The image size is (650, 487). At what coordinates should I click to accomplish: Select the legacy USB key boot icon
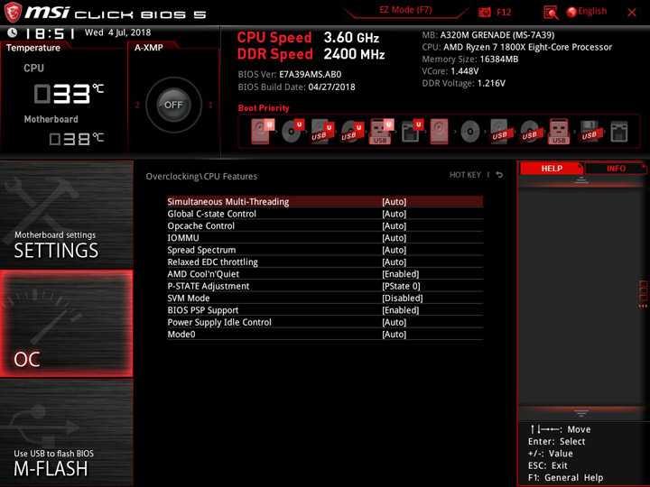point(559,132)
